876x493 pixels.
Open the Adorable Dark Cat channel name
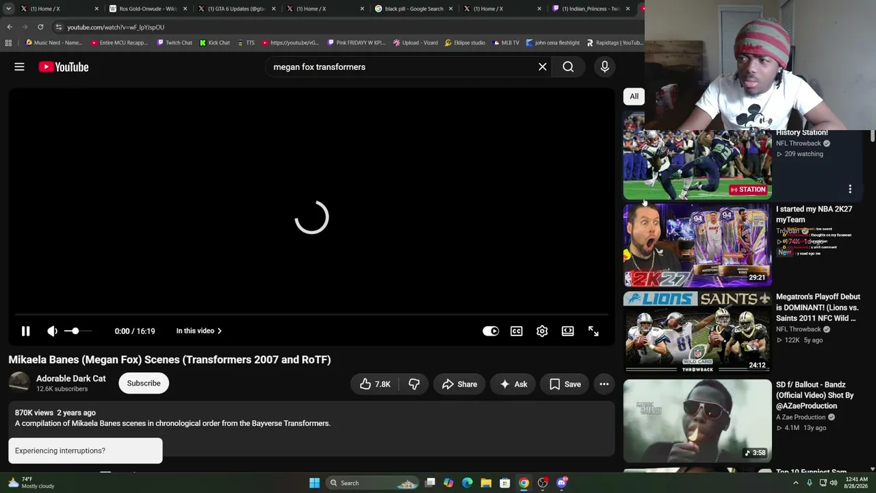71,378
